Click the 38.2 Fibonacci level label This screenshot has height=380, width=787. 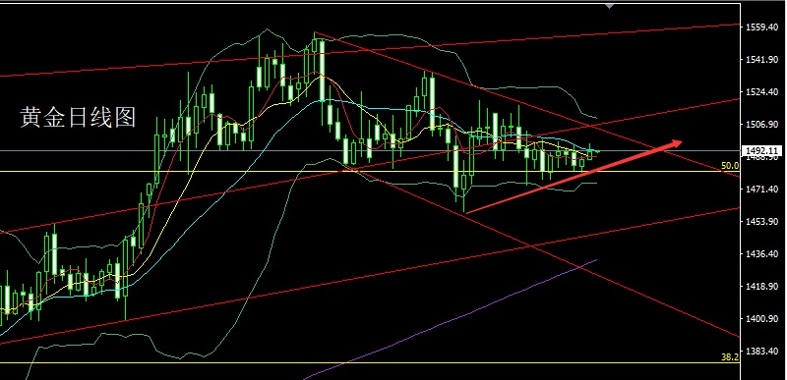coord(730,357)
